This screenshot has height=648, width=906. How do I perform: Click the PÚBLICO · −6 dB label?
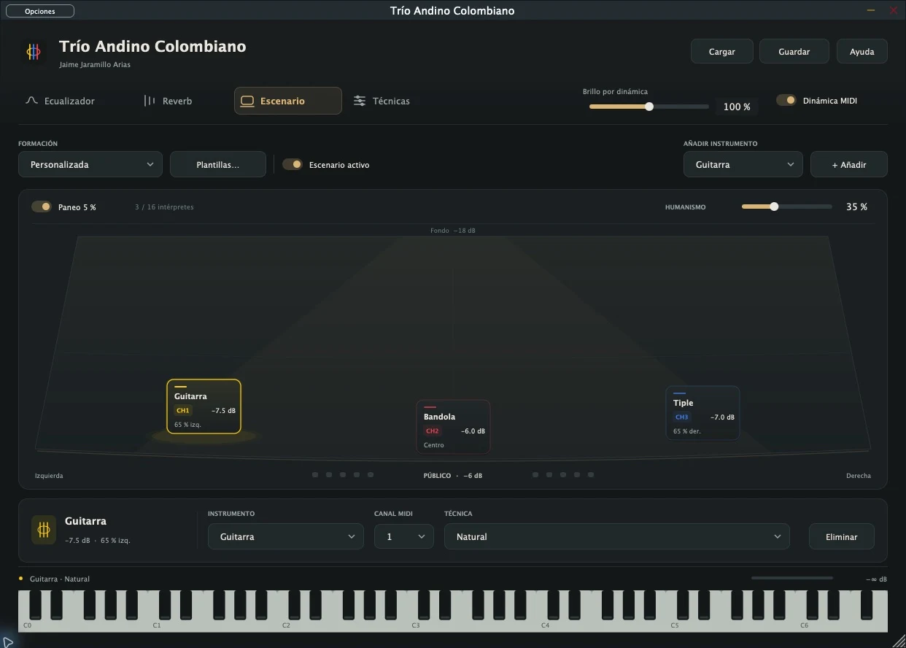click(x=453, y=475)
